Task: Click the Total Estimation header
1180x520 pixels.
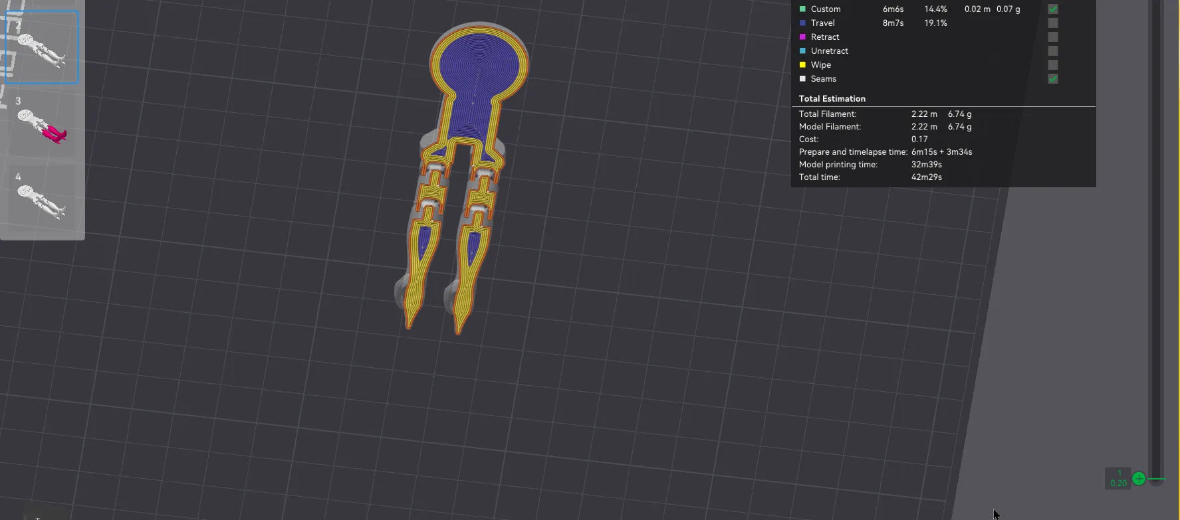Action: pyautogui.click(x=832, y=98)
